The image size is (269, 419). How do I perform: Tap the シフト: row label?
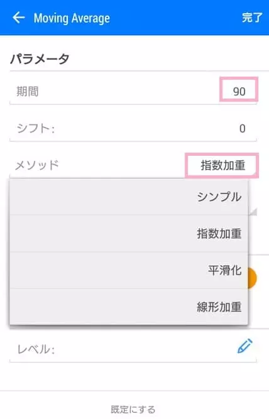36,129
